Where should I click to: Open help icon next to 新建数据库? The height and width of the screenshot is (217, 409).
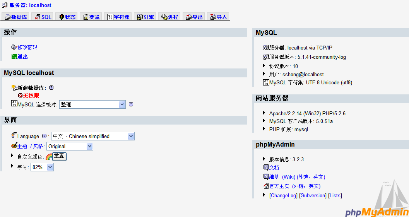pyautogui.click(x=51, y=88)
